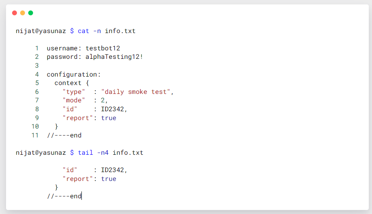Click the password 'alphaTesting12!' text

[114, 57]
